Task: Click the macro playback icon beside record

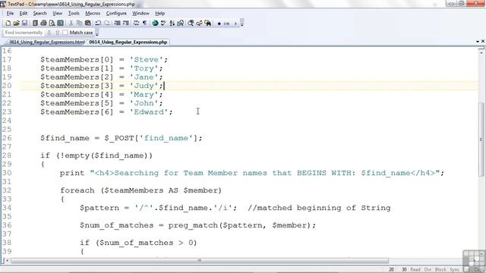Action: 226,24
